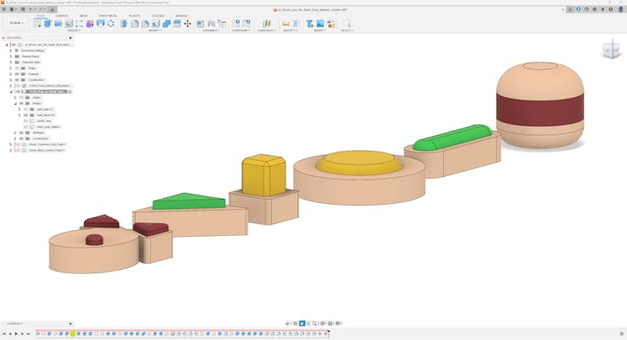Click the Construct plane icon

(266, 24)
